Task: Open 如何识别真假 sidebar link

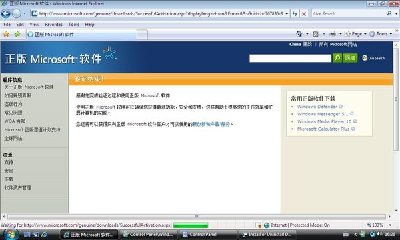Action: (17, 95)
